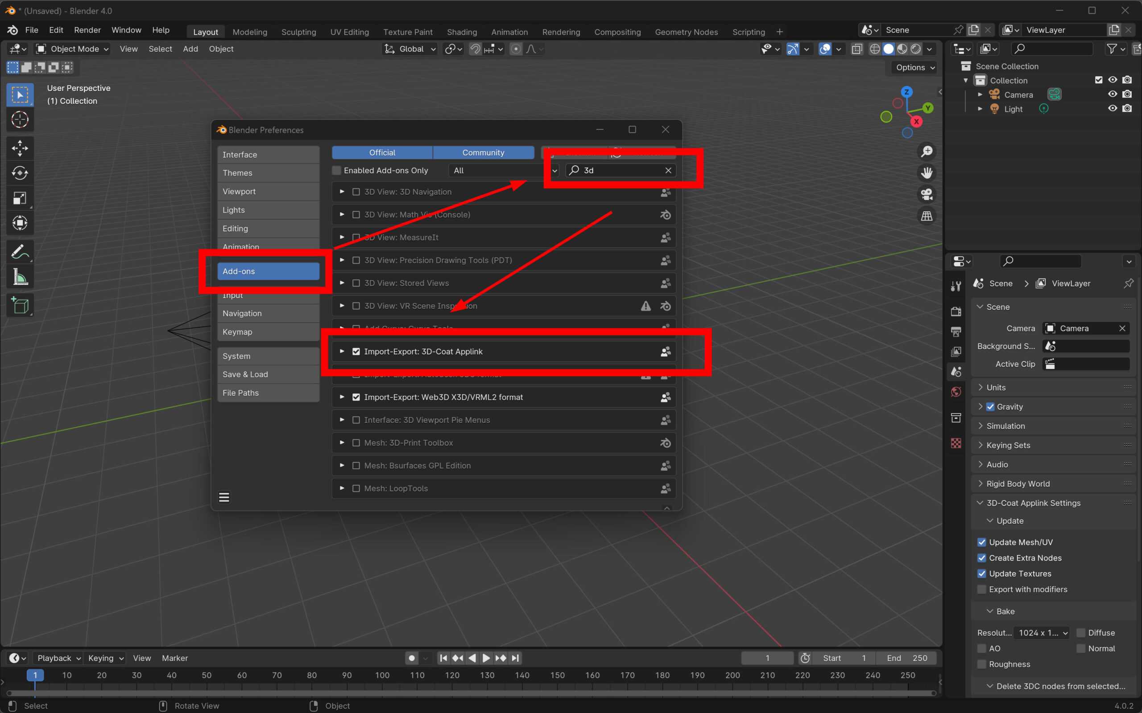Switch to the Sculpting workspace tab
1142x713 pixels.
298,32
